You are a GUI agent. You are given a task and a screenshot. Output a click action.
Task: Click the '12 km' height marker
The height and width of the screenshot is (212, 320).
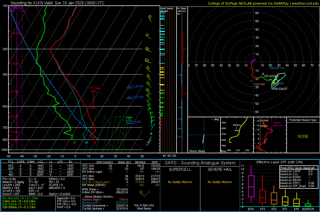[x=16, y=33]
